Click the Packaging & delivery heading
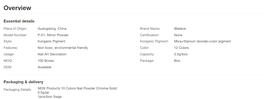Screen dimensions: 269x99 [23, 82]
